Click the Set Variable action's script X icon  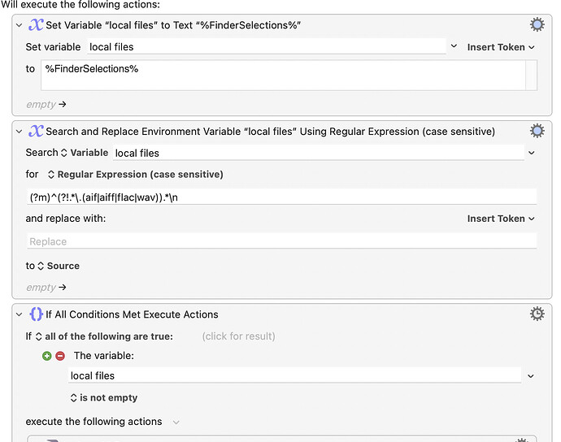point(36,24)
